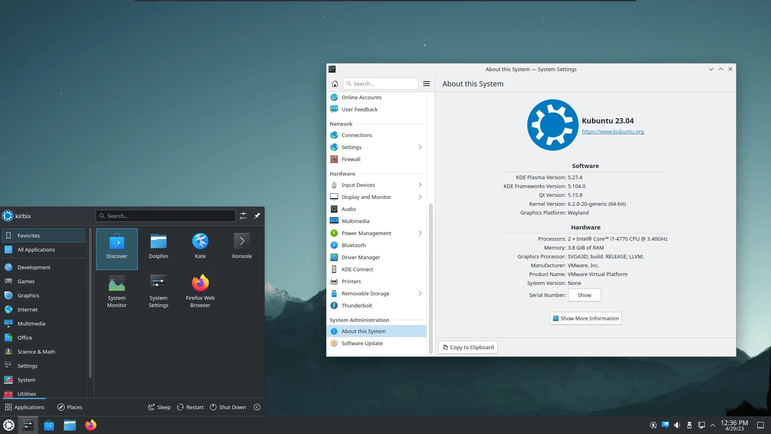Open the Kubuntu website link
This screenshot has width=771, height=434.
[x=613, y=131]
